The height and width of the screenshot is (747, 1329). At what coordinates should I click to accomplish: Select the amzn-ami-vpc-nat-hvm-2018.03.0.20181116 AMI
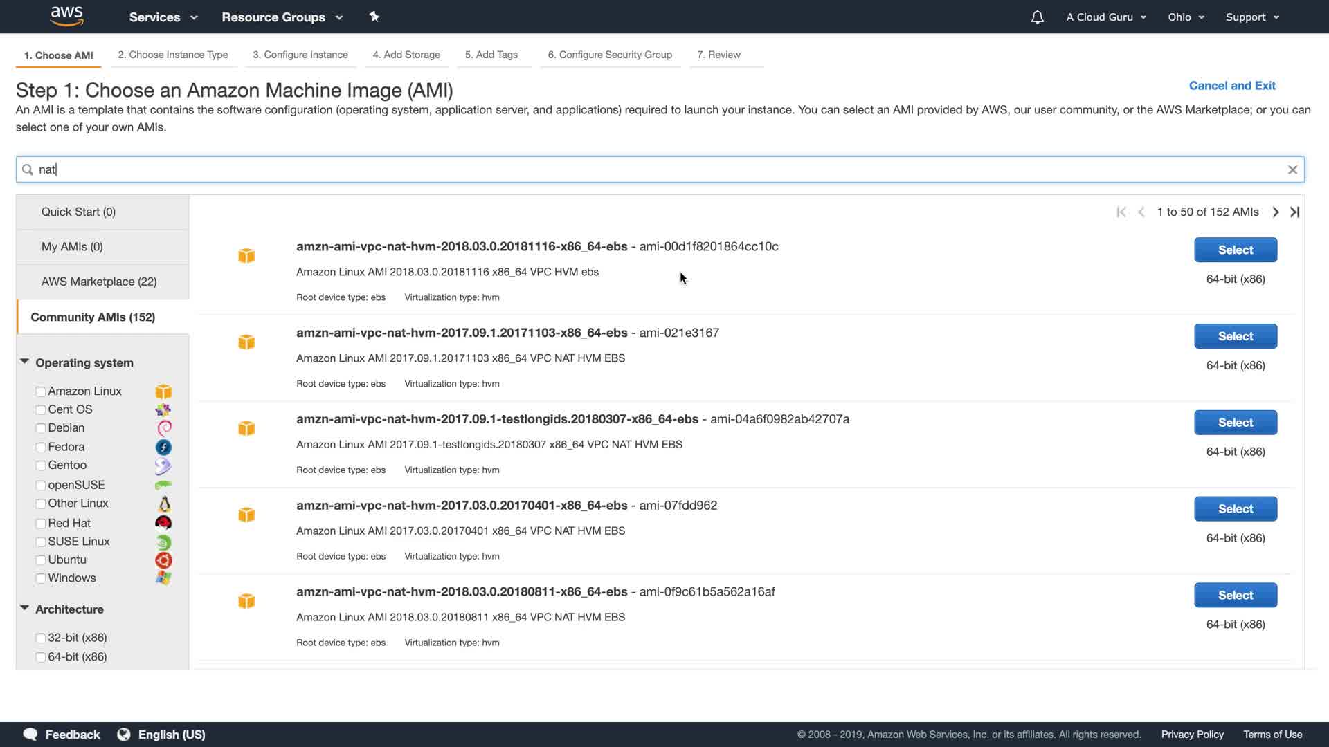click(x=1235, y=250)
